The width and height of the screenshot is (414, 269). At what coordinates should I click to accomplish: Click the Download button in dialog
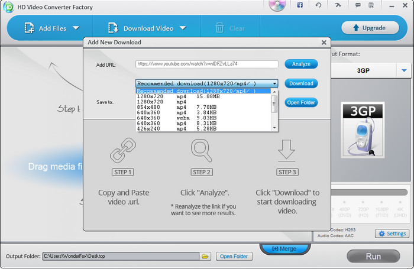301,84
